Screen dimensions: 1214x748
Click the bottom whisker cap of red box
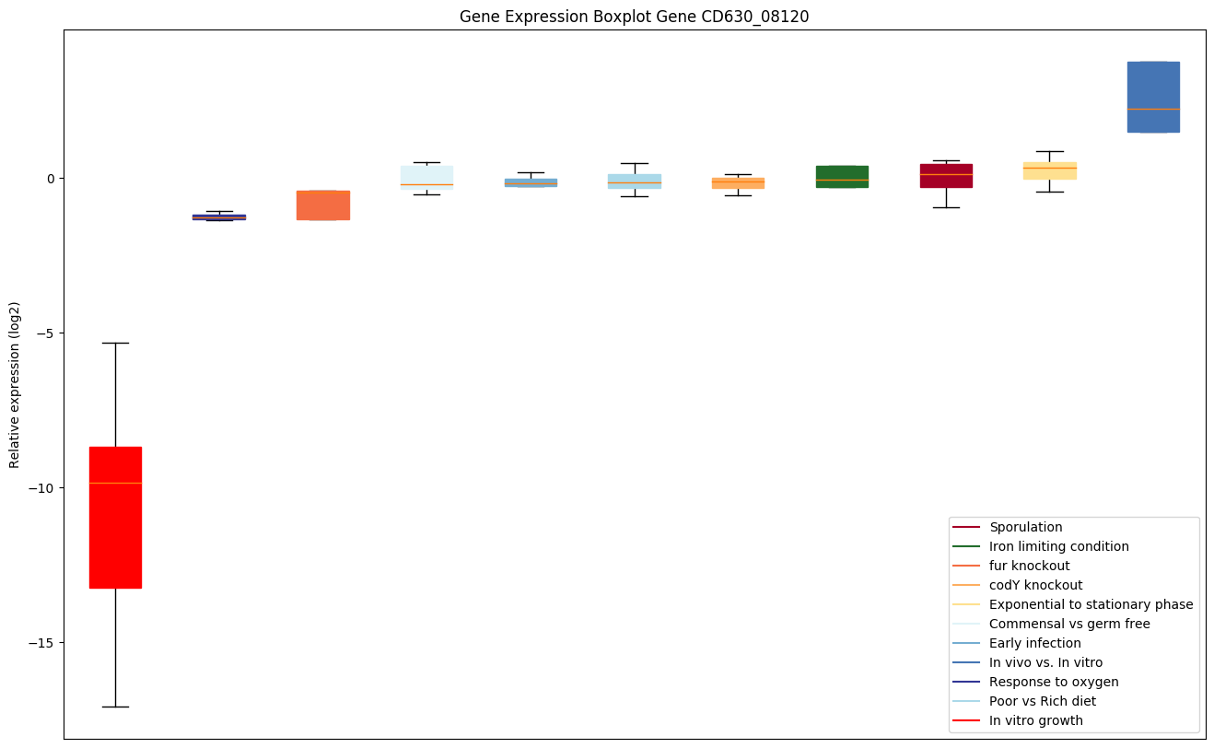tap(115, 707)
